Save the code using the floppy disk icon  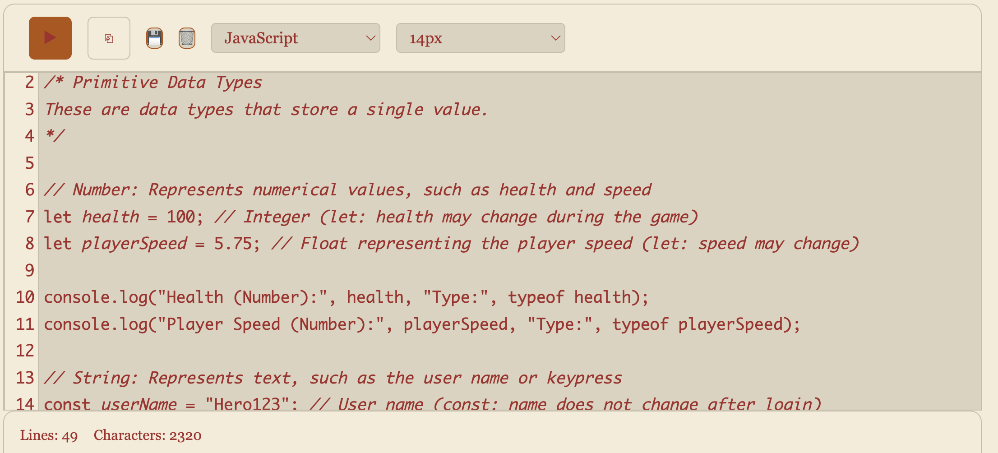click(154, 38)
